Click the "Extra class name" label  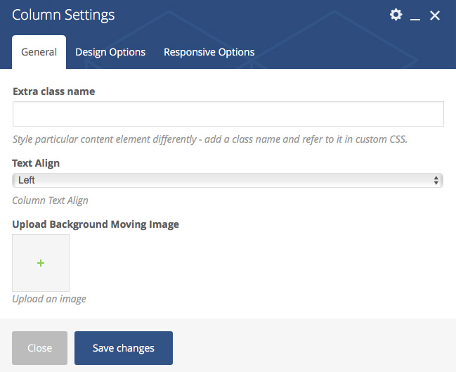coord(53,91)
